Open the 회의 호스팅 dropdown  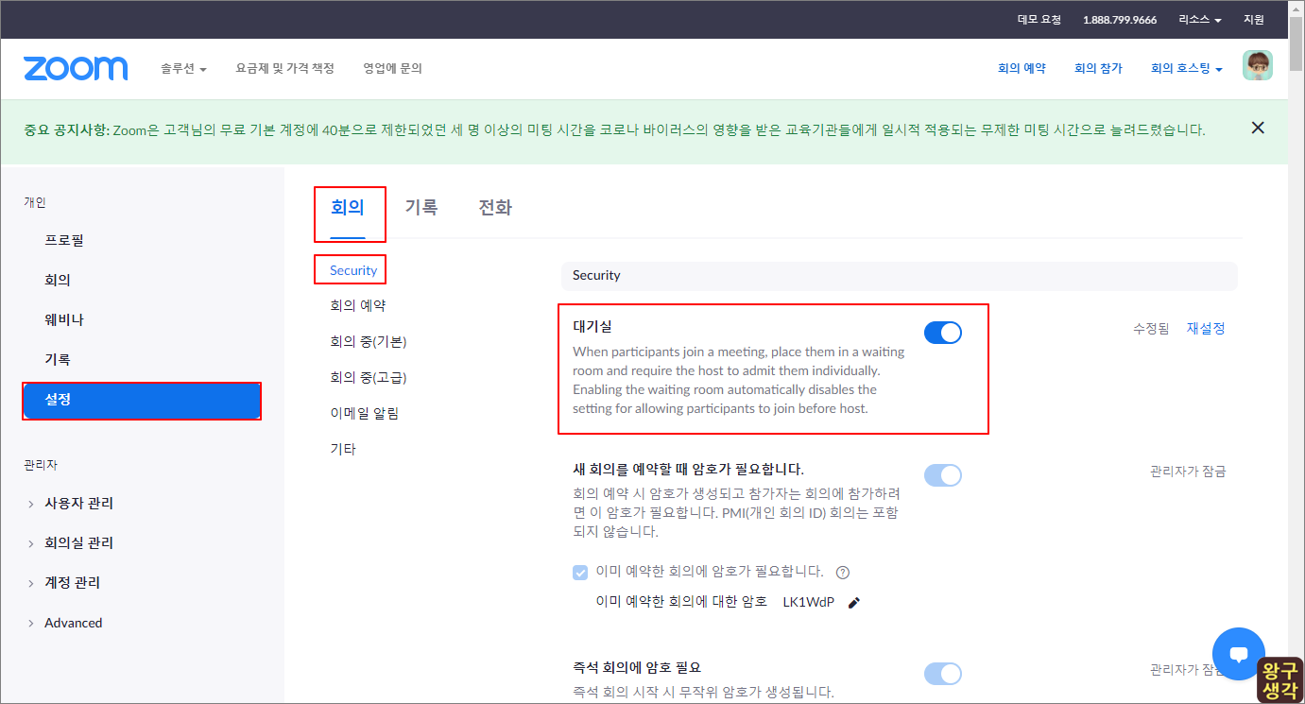tap(1187, 69)
